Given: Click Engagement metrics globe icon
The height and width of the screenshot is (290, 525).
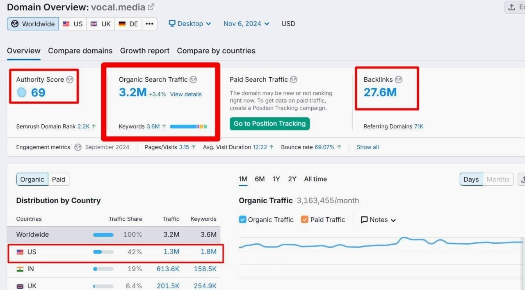Looking at the screenshot, I should click(x=78, y=147).
